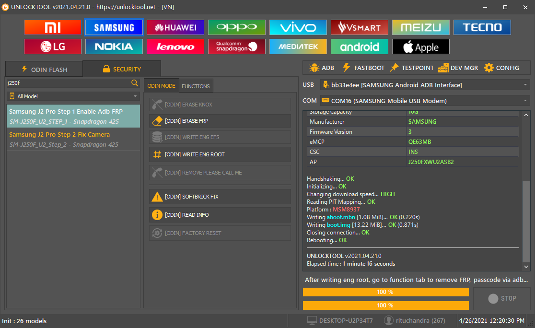
Task: Click the lower 100 % progress bar
Action: pos(385,305)
